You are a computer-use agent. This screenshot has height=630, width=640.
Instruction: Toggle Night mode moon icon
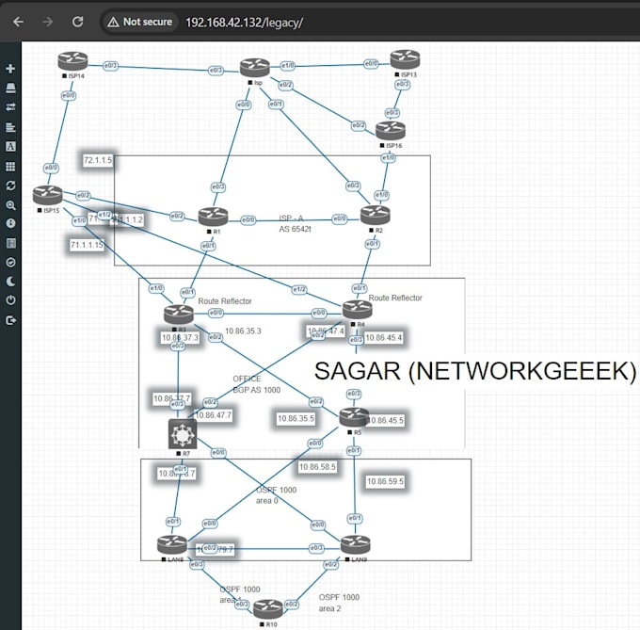pyautogui.click(x=10, y=281)
